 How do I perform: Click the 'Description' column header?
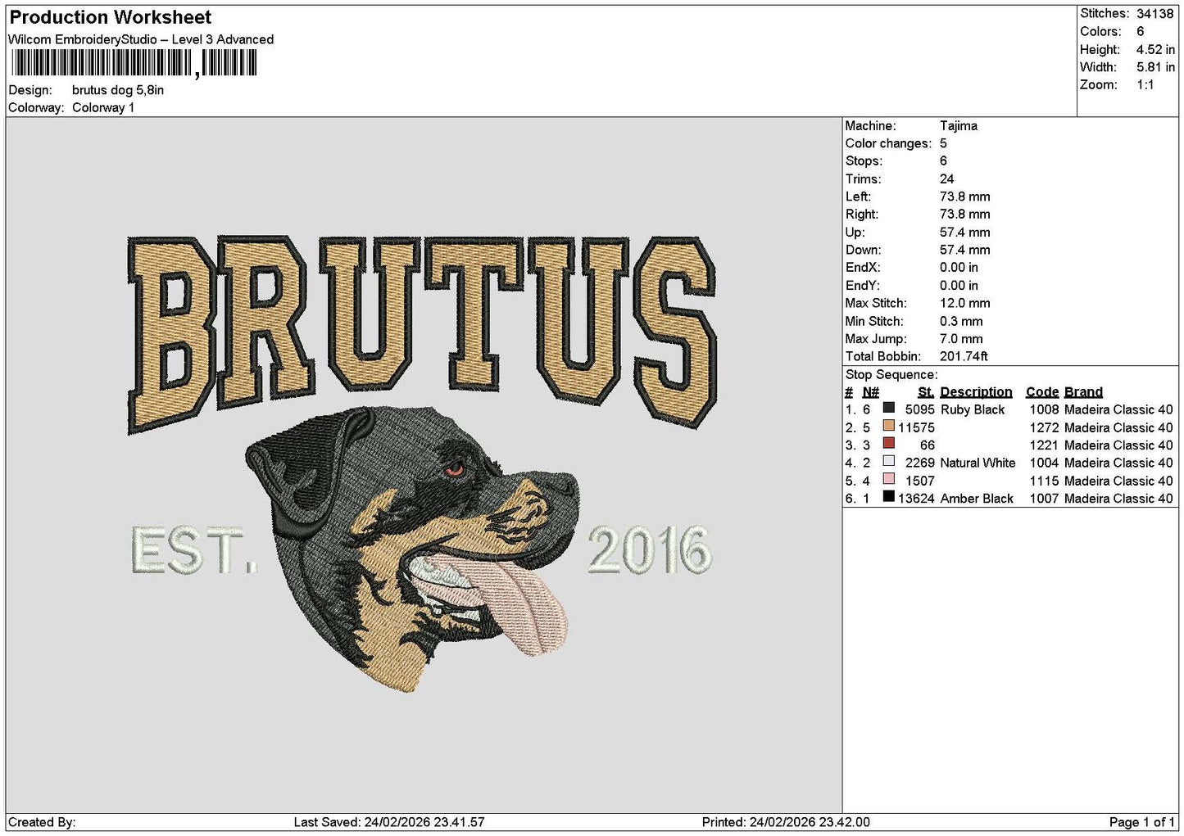[976, 392]
